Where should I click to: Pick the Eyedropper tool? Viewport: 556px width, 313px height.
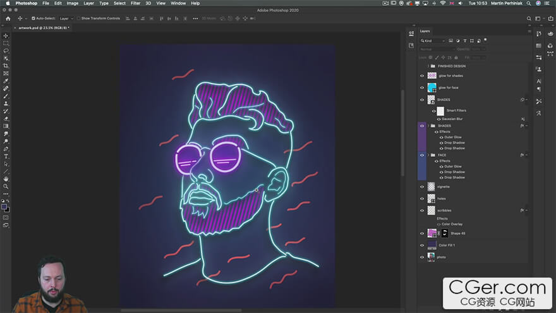(6, 81)
